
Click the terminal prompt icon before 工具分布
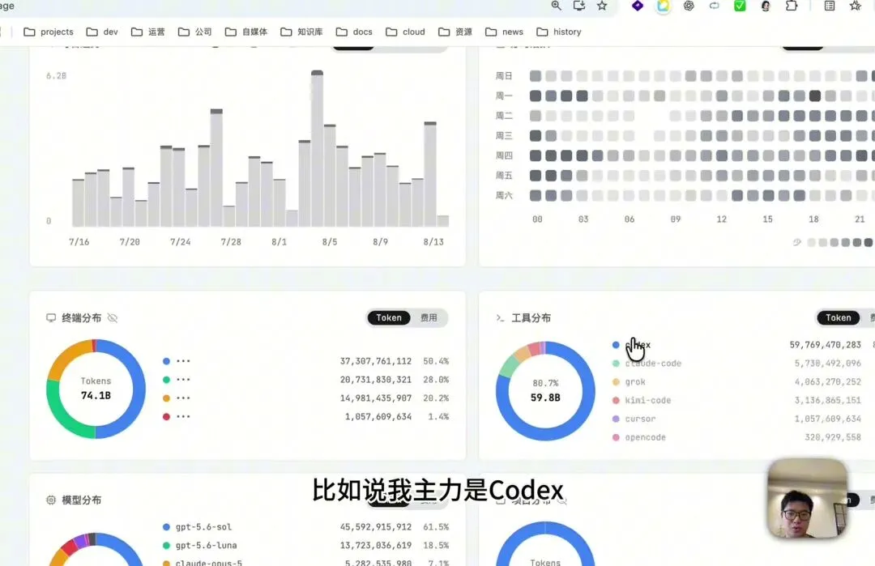click(500, 318)
